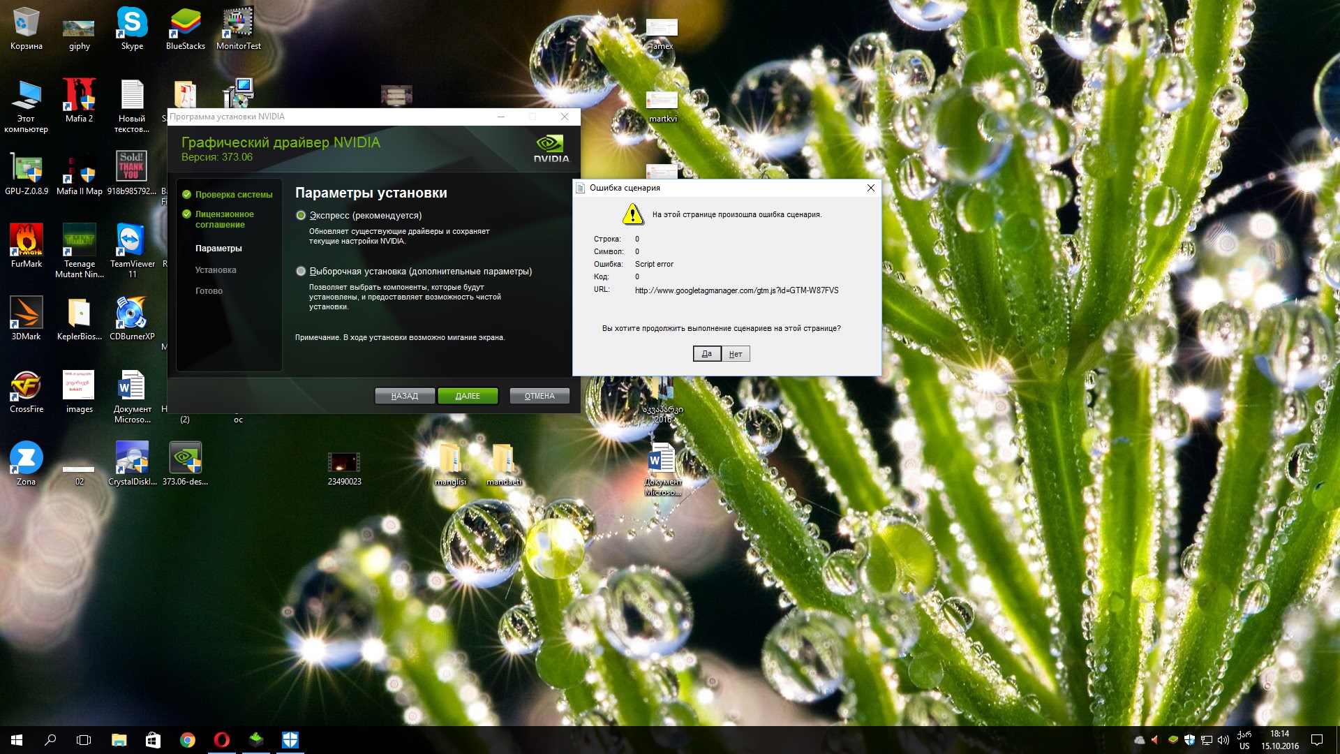Image resolution: width=1340 pixels, height=754 pixels.
Task: Click the НАЗАД button in installer
Action: (x=405, y=396)
